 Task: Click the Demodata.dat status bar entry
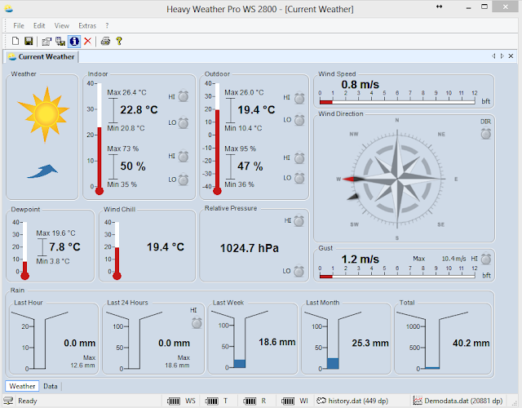pyautogui.click(x=458, y=401)
